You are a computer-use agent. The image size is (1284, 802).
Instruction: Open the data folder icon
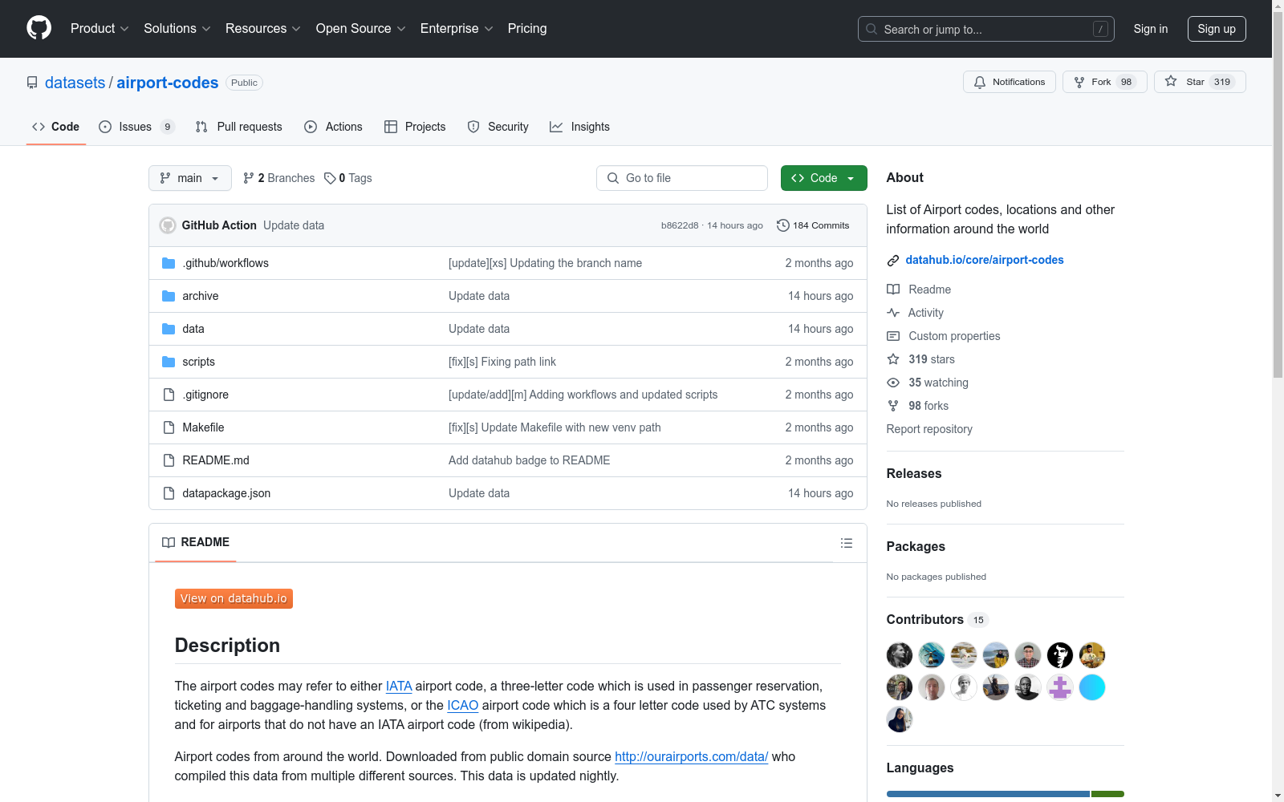tap(169, 329)
